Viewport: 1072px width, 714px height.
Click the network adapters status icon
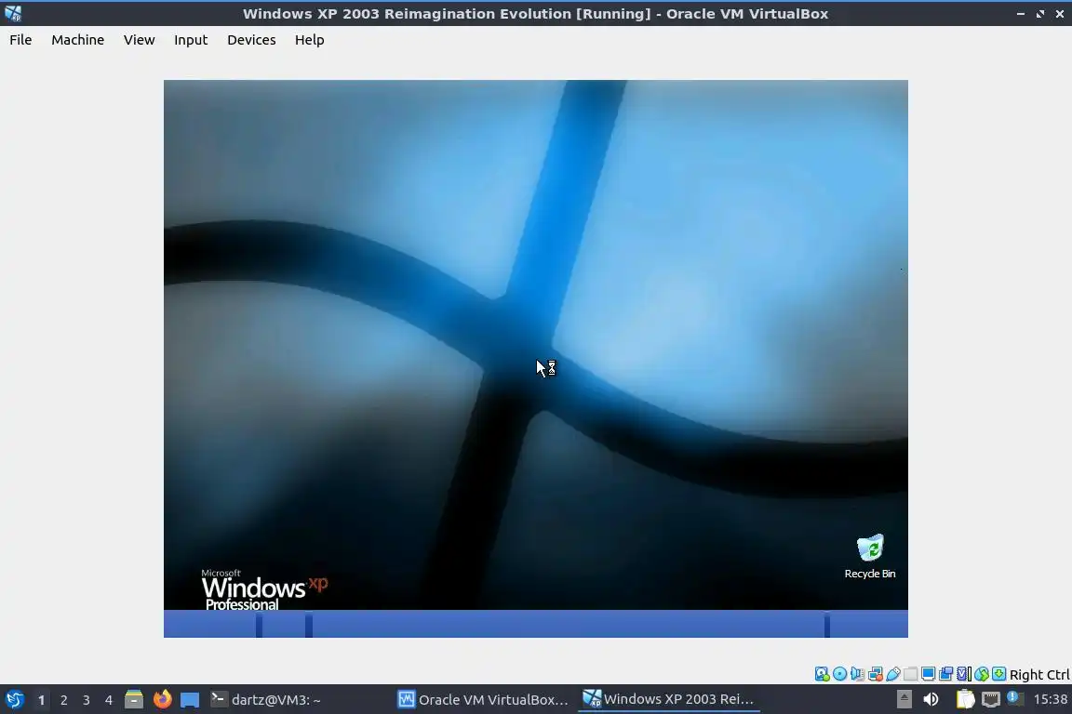[x=875, y=674]
